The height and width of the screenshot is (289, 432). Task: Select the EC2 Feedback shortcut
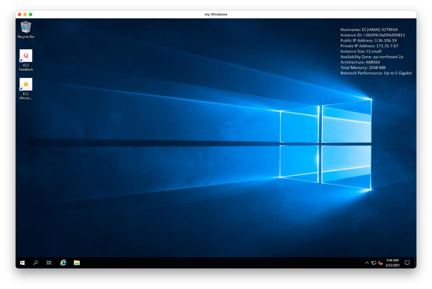pyautogui.click(x=26, y=60)
